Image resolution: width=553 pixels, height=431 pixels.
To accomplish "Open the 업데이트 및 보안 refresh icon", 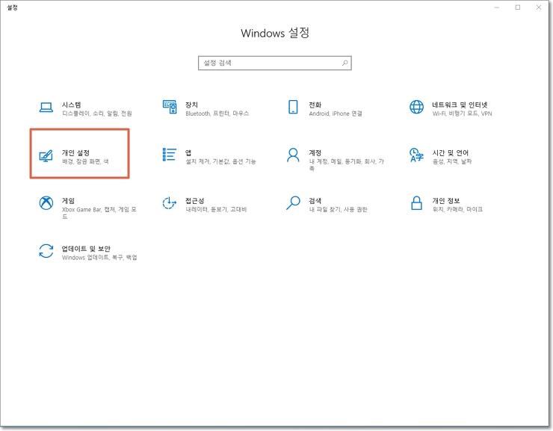I will (x=46, y=251).
